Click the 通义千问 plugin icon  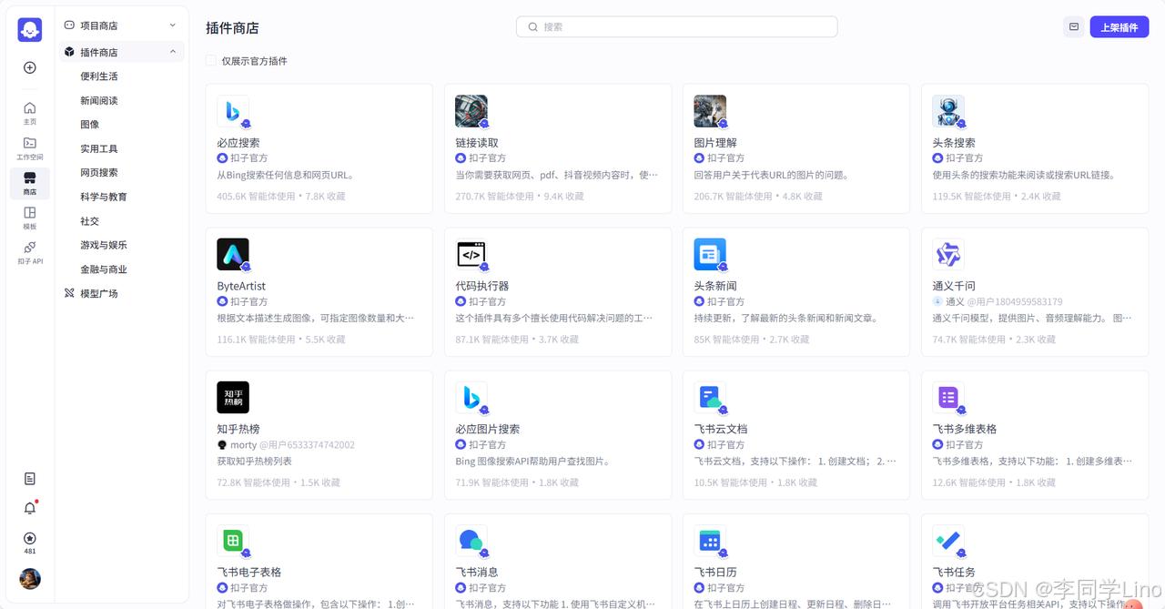(948, 255)
